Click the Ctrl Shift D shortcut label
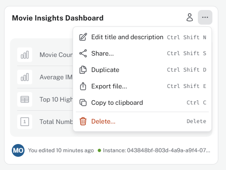This screenshot has height=170, width=226. [x=187, y=70]
